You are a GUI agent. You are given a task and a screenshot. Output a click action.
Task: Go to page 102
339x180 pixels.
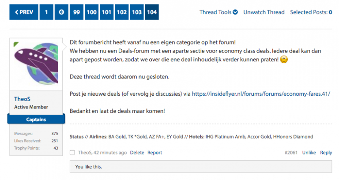point(122,12)
